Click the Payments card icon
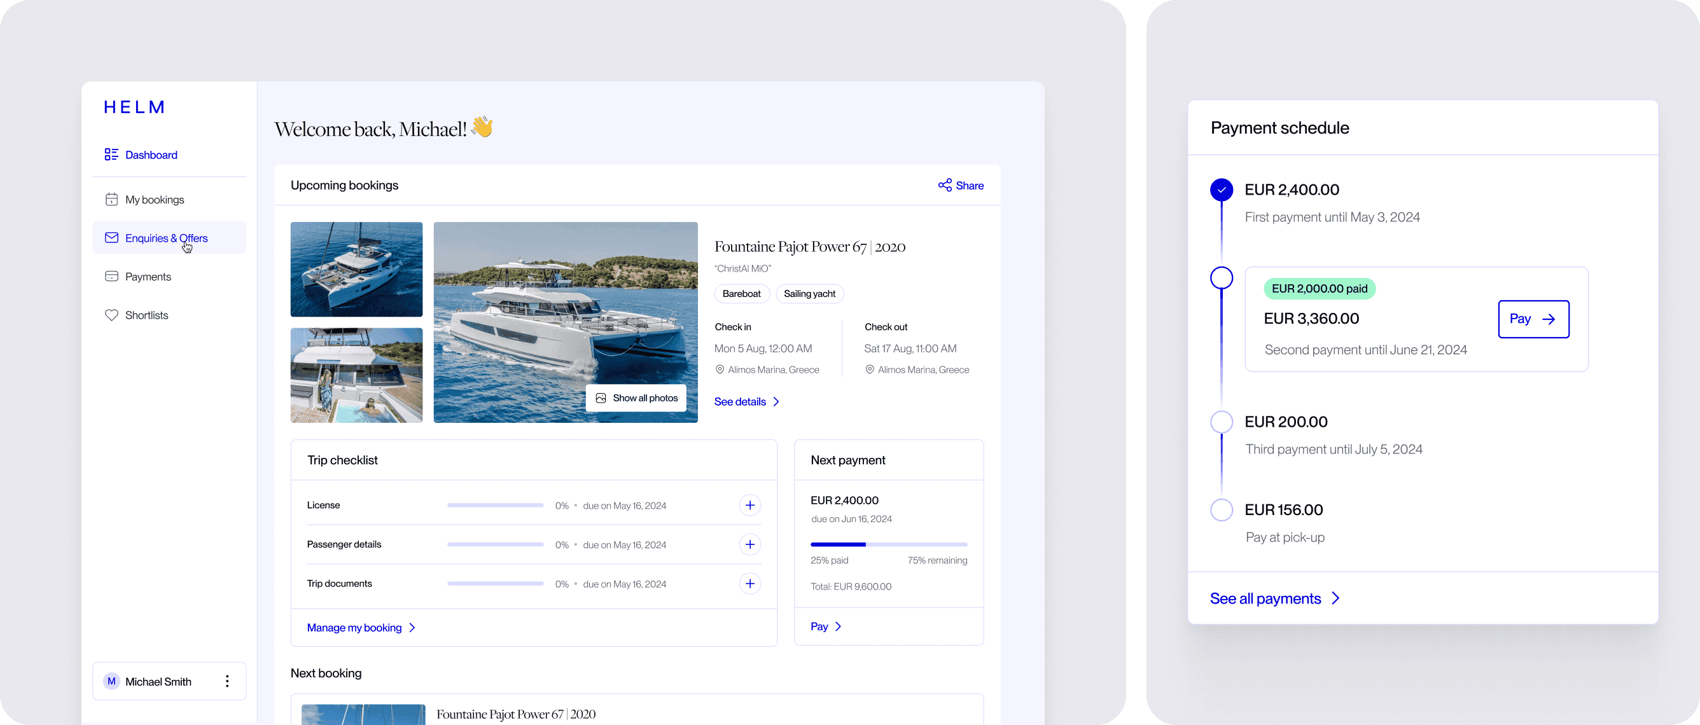Viewport: 1700px width, 725px height. 111,277
